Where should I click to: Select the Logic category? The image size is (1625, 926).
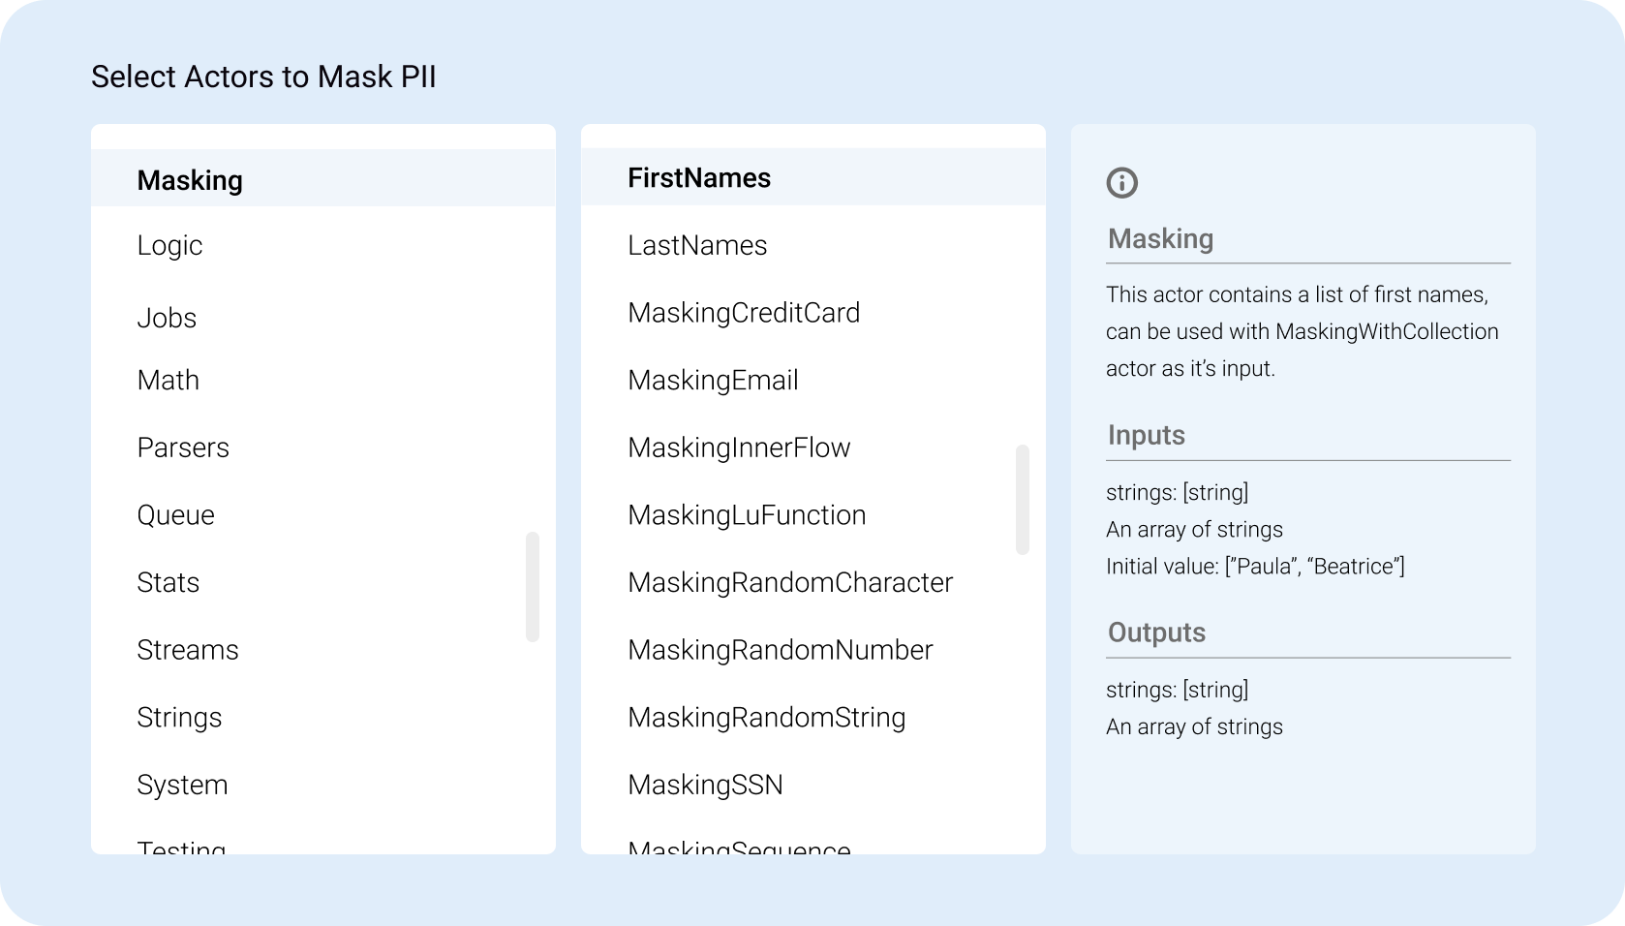[x=169, y=246]
